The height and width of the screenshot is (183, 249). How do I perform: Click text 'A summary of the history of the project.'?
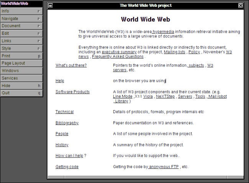[x=148, y=145]
